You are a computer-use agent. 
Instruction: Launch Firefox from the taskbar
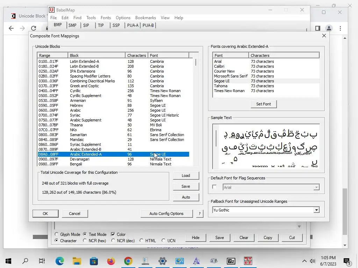click(x=111, y=261)
